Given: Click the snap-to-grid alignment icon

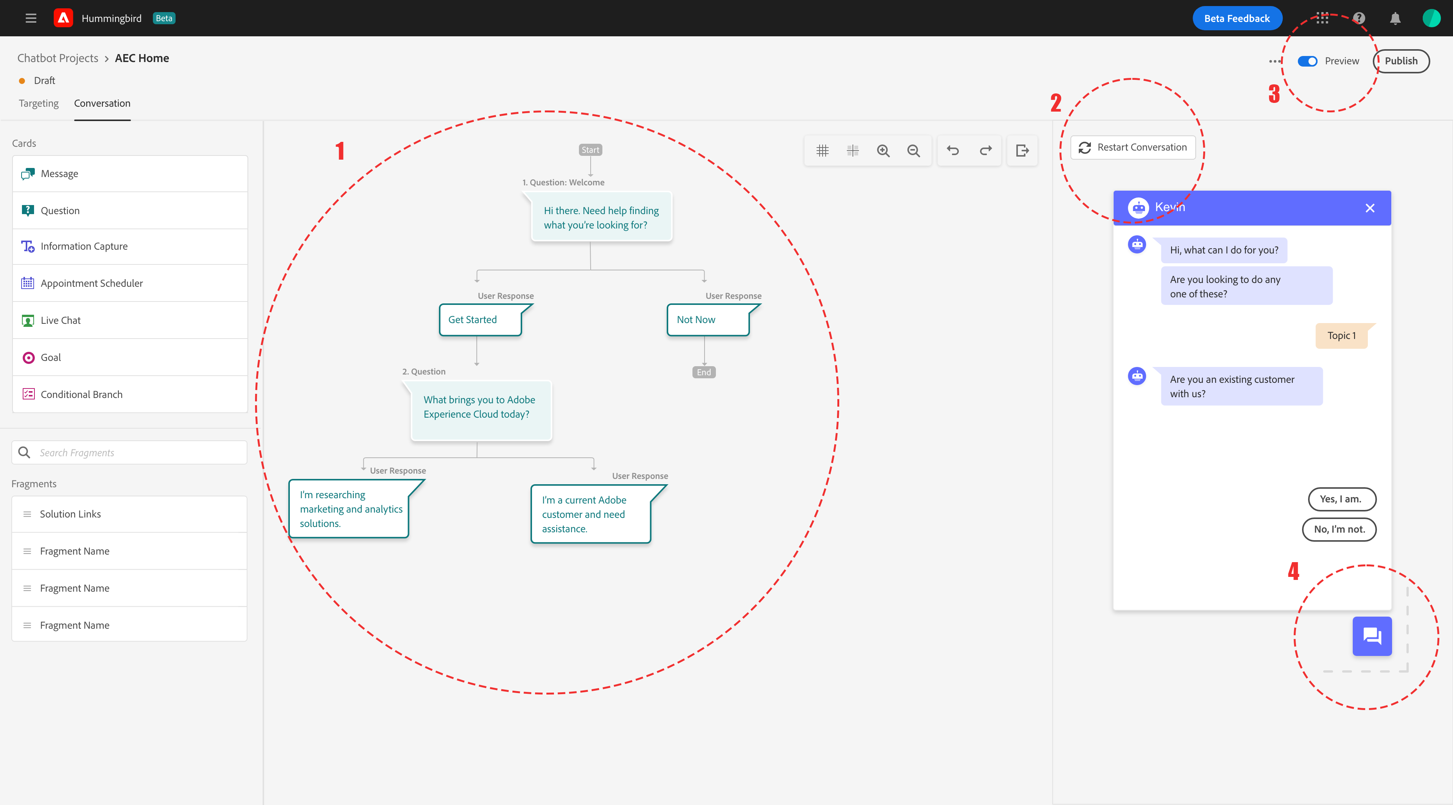Looking at the screenshot, I should (x=853, y=151).
